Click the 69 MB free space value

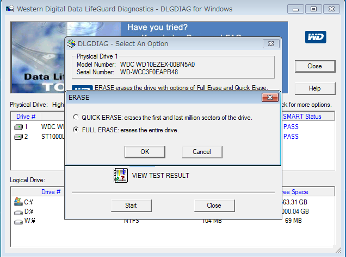point(293,221)
